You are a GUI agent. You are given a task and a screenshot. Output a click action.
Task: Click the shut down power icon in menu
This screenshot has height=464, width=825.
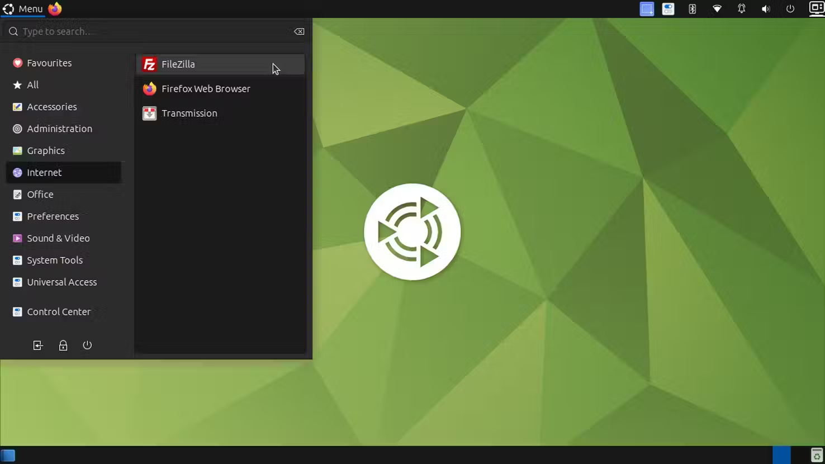point(87,345)
